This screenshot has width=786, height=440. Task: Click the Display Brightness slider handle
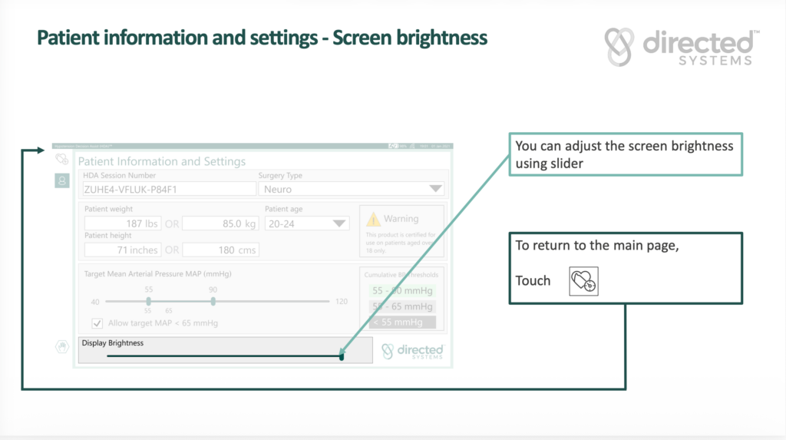click(342, 356)
